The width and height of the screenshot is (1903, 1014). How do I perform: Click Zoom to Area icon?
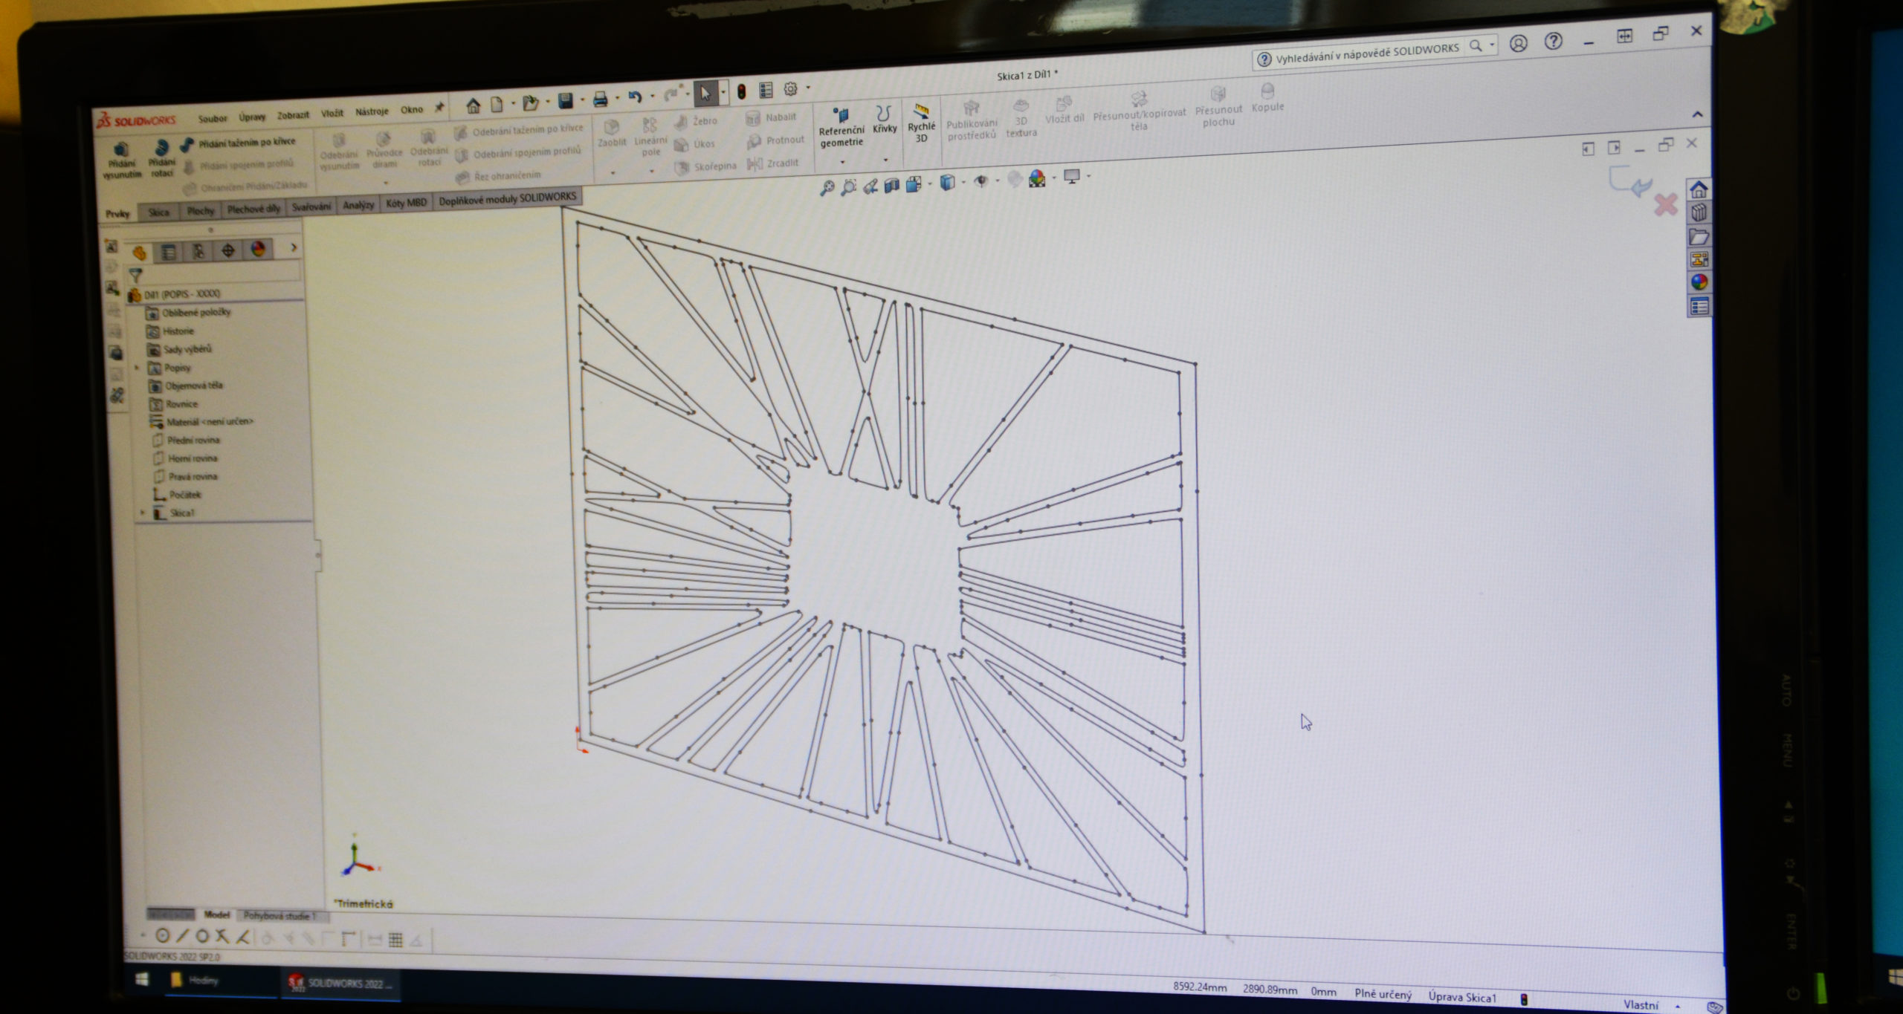(848, 186)
